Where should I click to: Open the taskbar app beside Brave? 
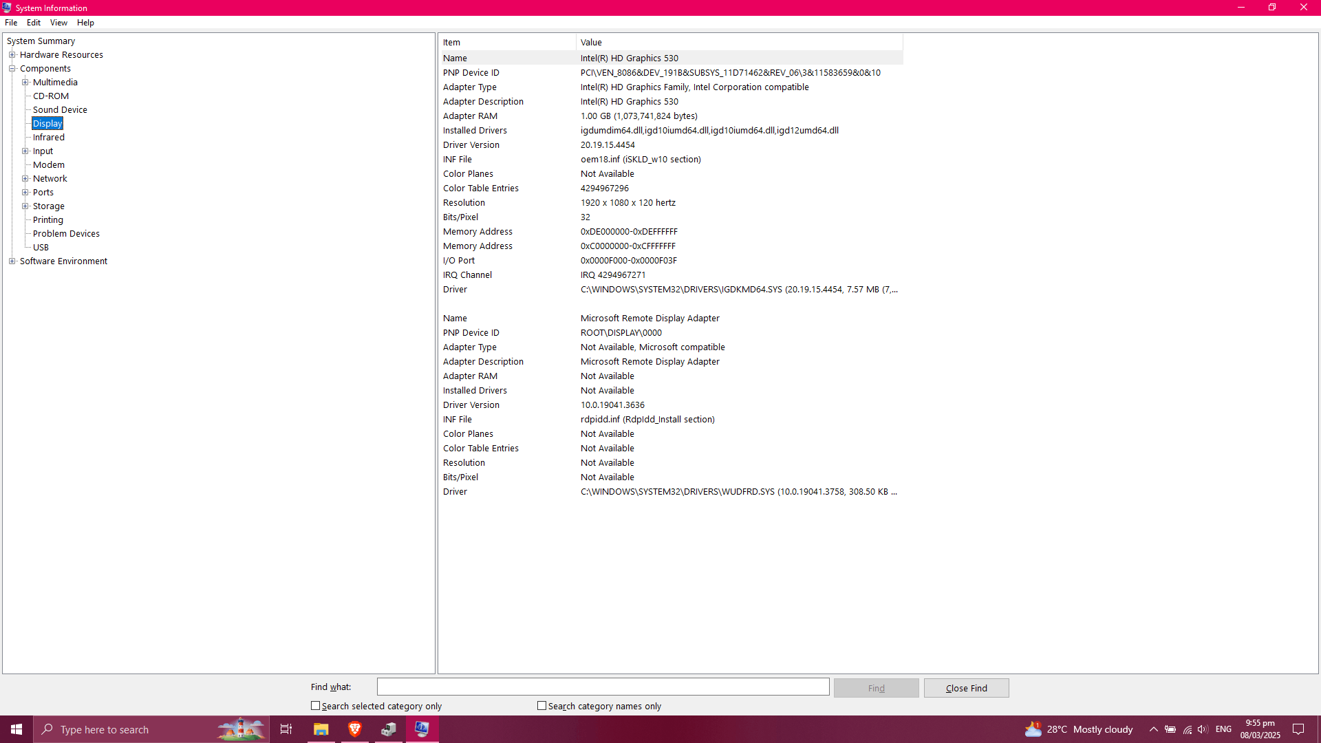click(389, 729)
